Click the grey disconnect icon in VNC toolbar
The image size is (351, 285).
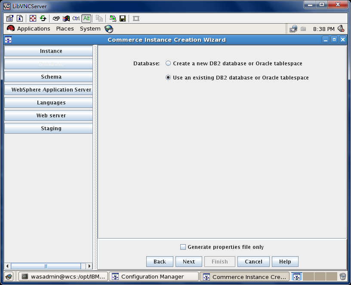(136, 18)
